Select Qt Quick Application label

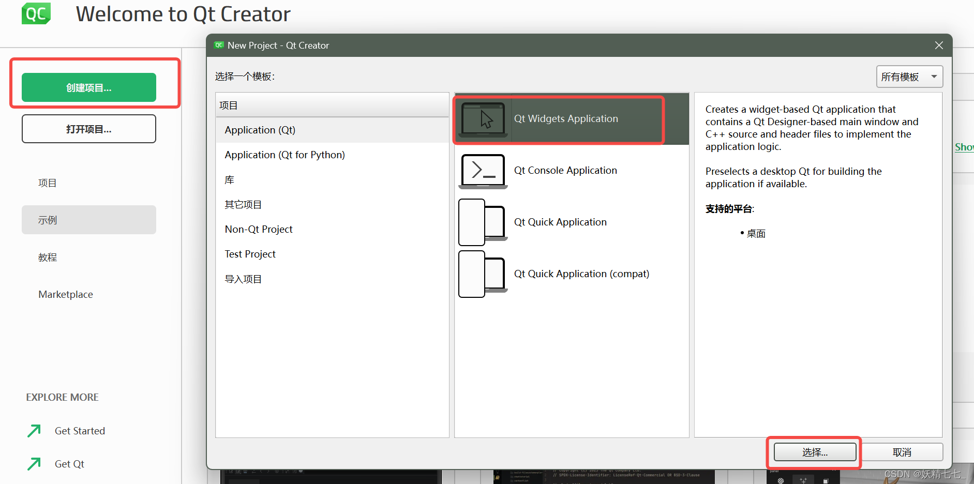560,222
